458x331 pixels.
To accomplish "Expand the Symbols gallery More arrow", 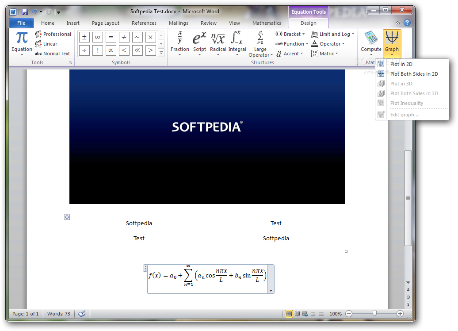I will pyautogui.click(x=161, y=53).
